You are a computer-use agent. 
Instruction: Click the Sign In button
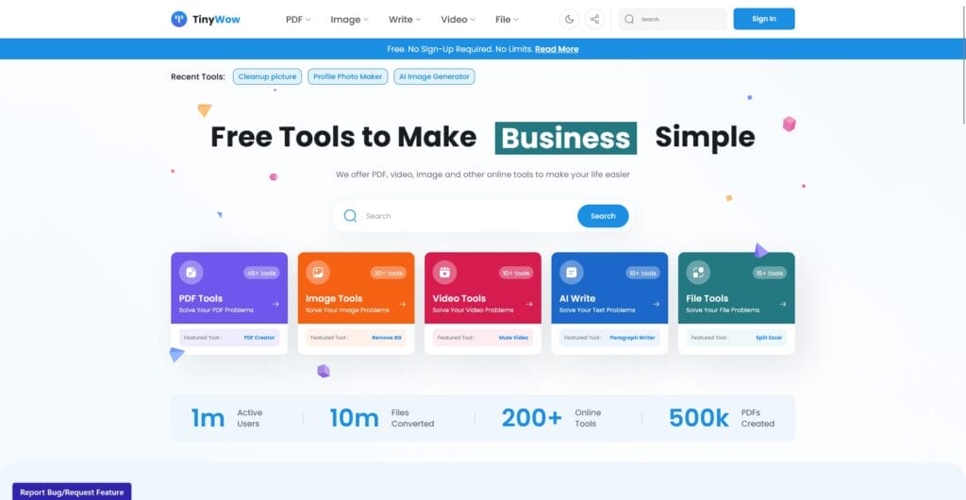[764, 19]
